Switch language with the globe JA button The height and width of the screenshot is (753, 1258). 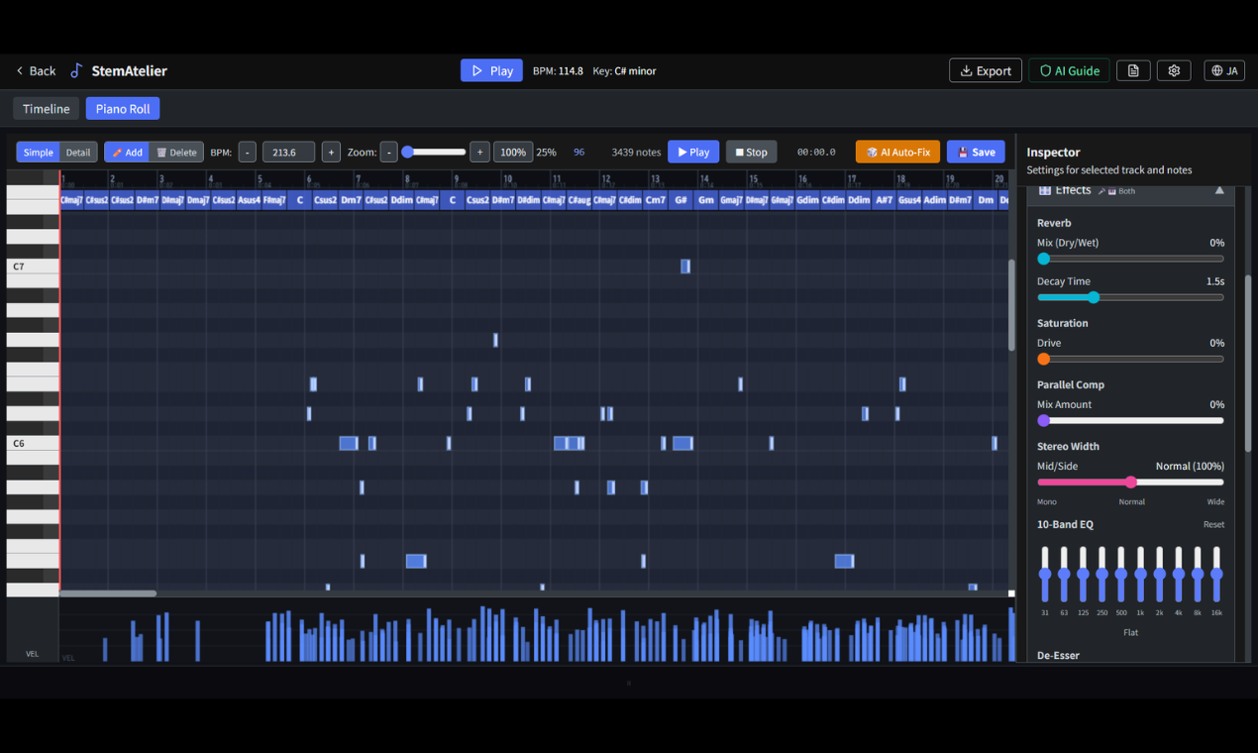[x=1225, y=70]
